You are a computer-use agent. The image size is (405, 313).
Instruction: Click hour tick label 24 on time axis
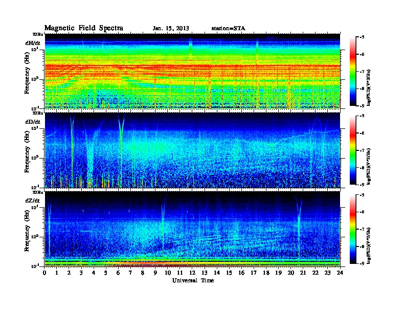tap(340, 273)
